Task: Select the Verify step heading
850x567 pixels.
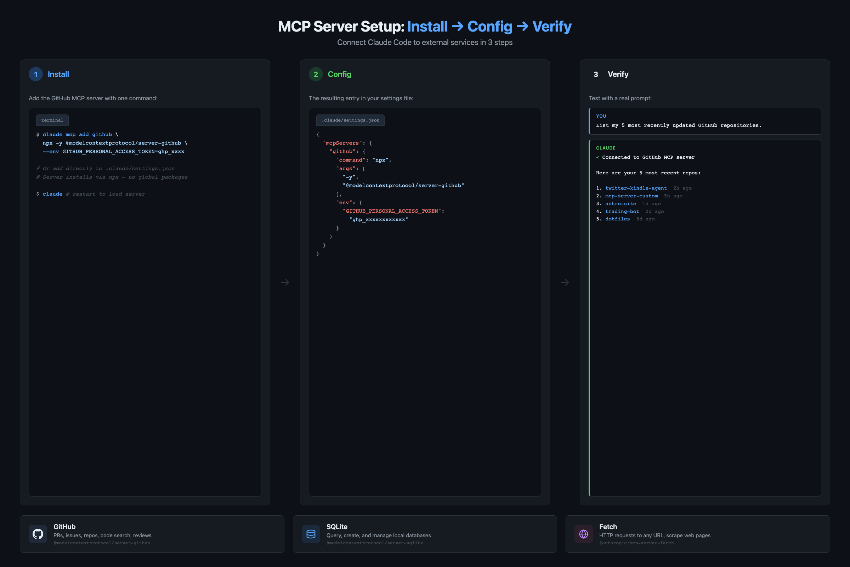Action: [x=618, y=74]
